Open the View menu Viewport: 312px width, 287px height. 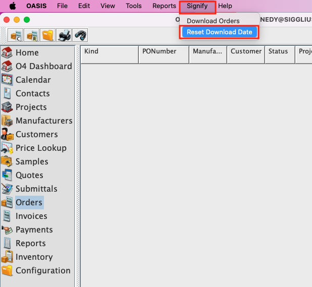108,6
